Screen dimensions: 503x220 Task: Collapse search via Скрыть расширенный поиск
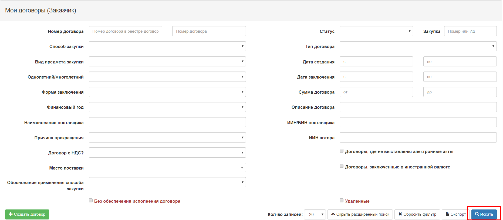[x=360, y=214]
